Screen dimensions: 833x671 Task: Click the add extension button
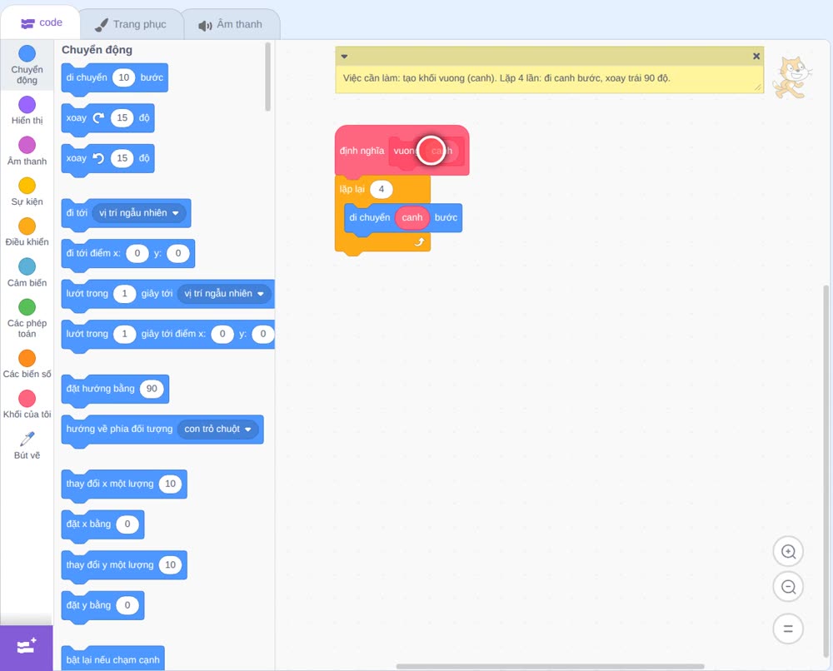pyautogui.click(x=27, y=647)
